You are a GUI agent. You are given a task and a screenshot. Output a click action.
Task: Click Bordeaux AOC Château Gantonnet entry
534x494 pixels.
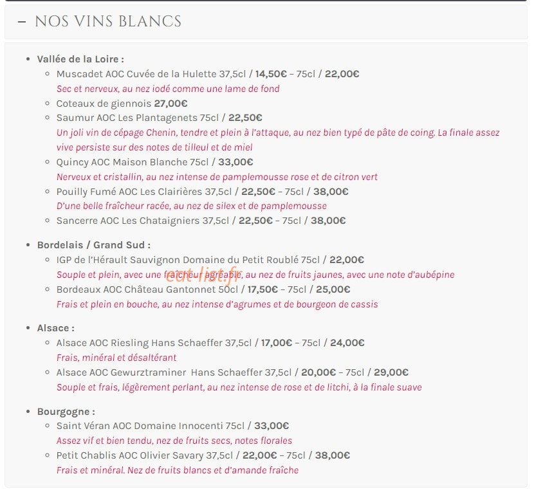pos(203,289)
